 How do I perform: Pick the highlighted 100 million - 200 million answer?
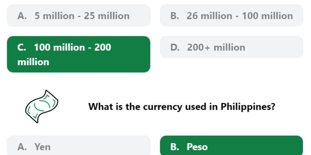(x=78, y=54)
